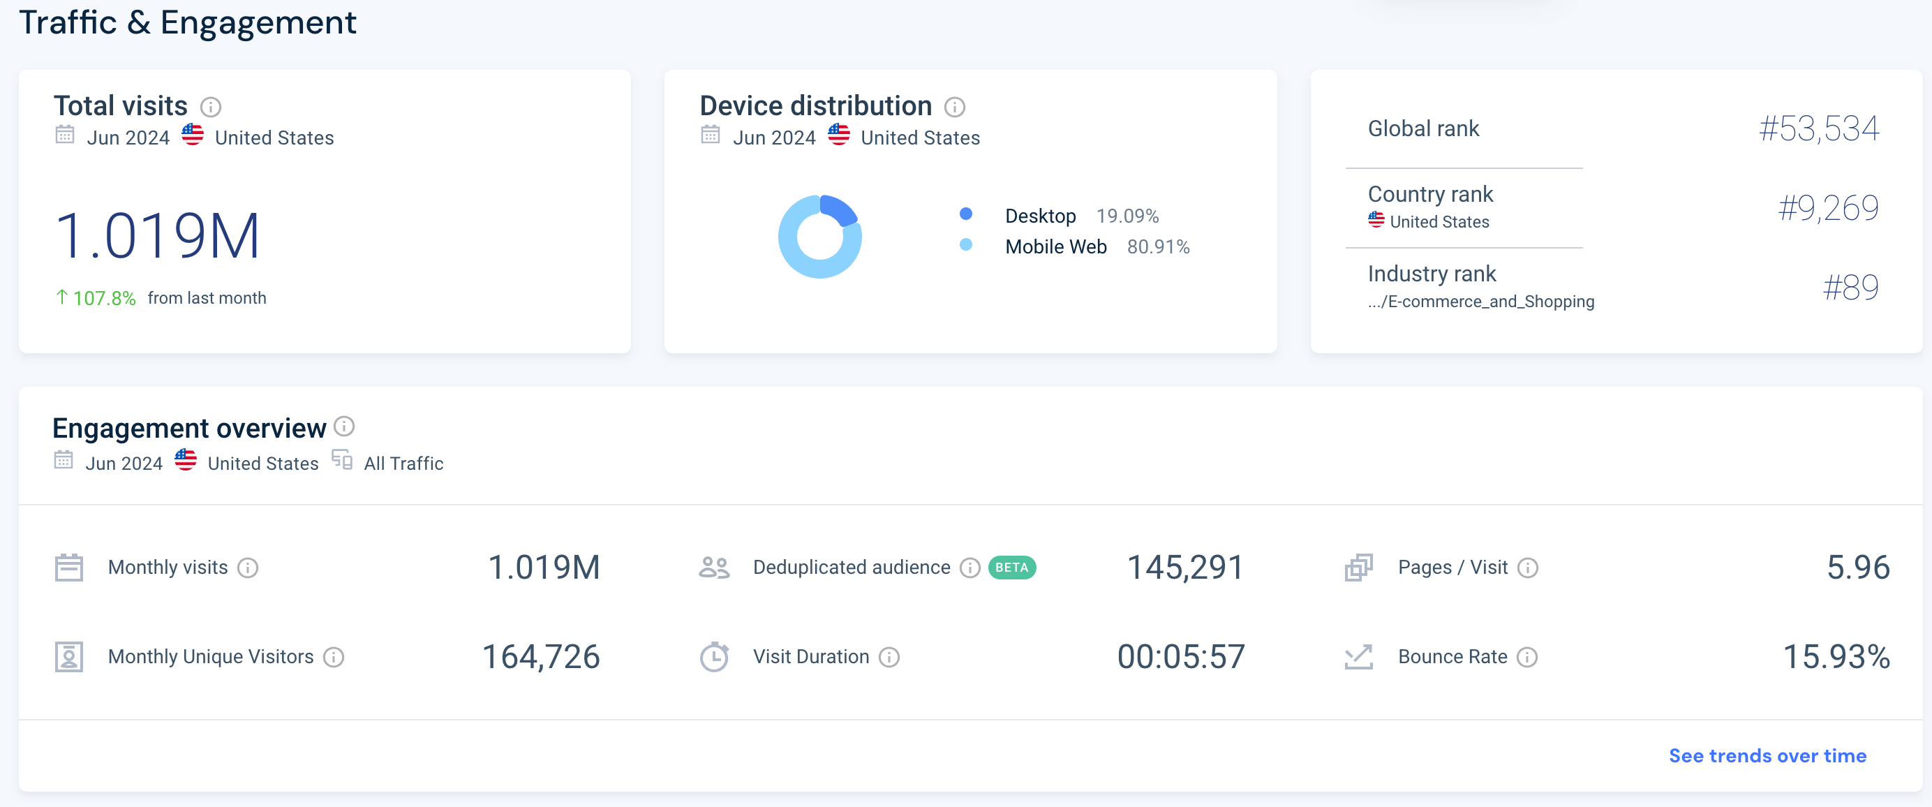Click the United States flag in Total visits
Screen dimensions: 1932x807
[193, 135]
